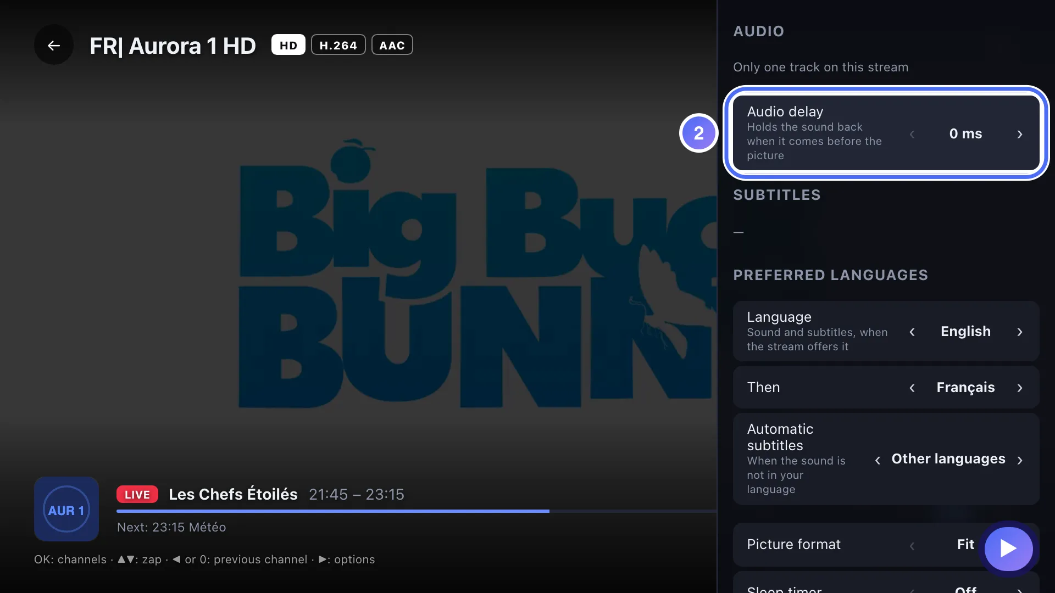Click the Picture format label
Viewport: 1055px width, 593px height.
(x=793, y=544)
